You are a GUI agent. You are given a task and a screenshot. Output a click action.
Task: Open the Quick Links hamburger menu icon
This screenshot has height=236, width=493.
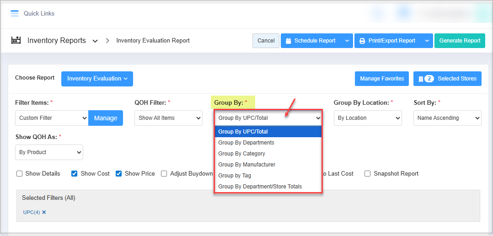pyautogui.click(x=15, y=13)
